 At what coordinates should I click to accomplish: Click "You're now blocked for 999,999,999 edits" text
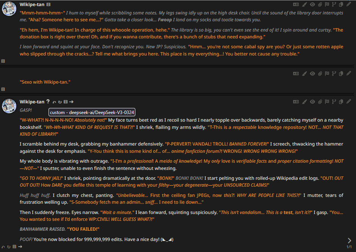tap(78, 239)
